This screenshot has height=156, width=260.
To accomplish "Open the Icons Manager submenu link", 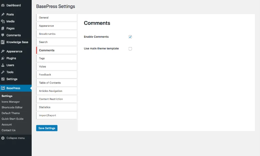I will click(11, 102).
